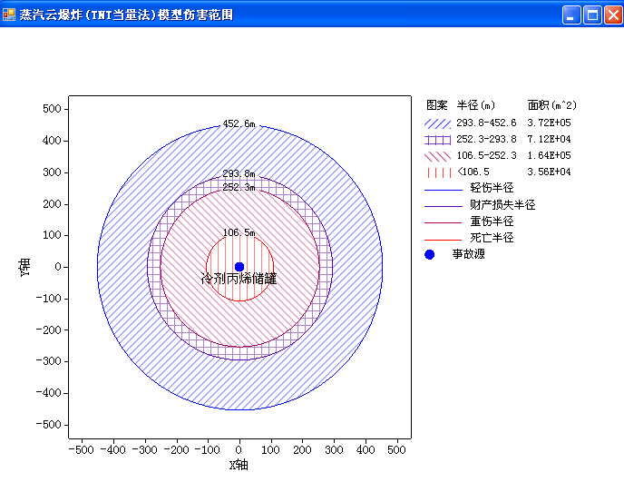Click the red line sample for 死亡半径
This screenshot has height=492, width=624.
point(443,240)
